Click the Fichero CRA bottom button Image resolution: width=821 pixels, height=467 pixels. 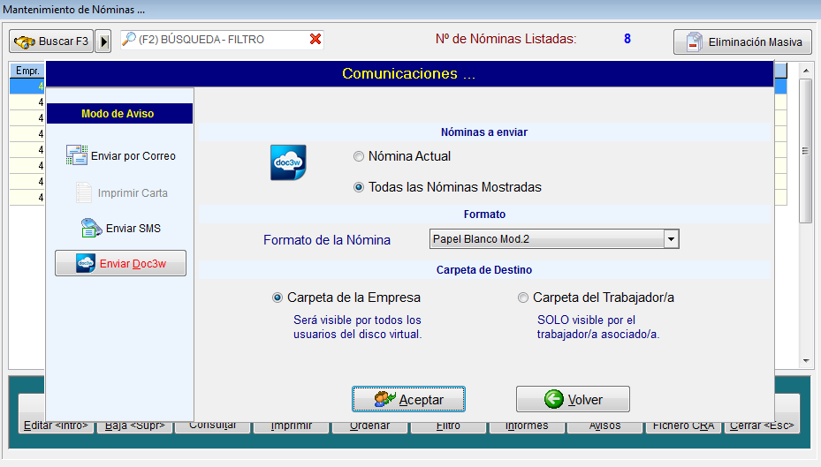683,426
